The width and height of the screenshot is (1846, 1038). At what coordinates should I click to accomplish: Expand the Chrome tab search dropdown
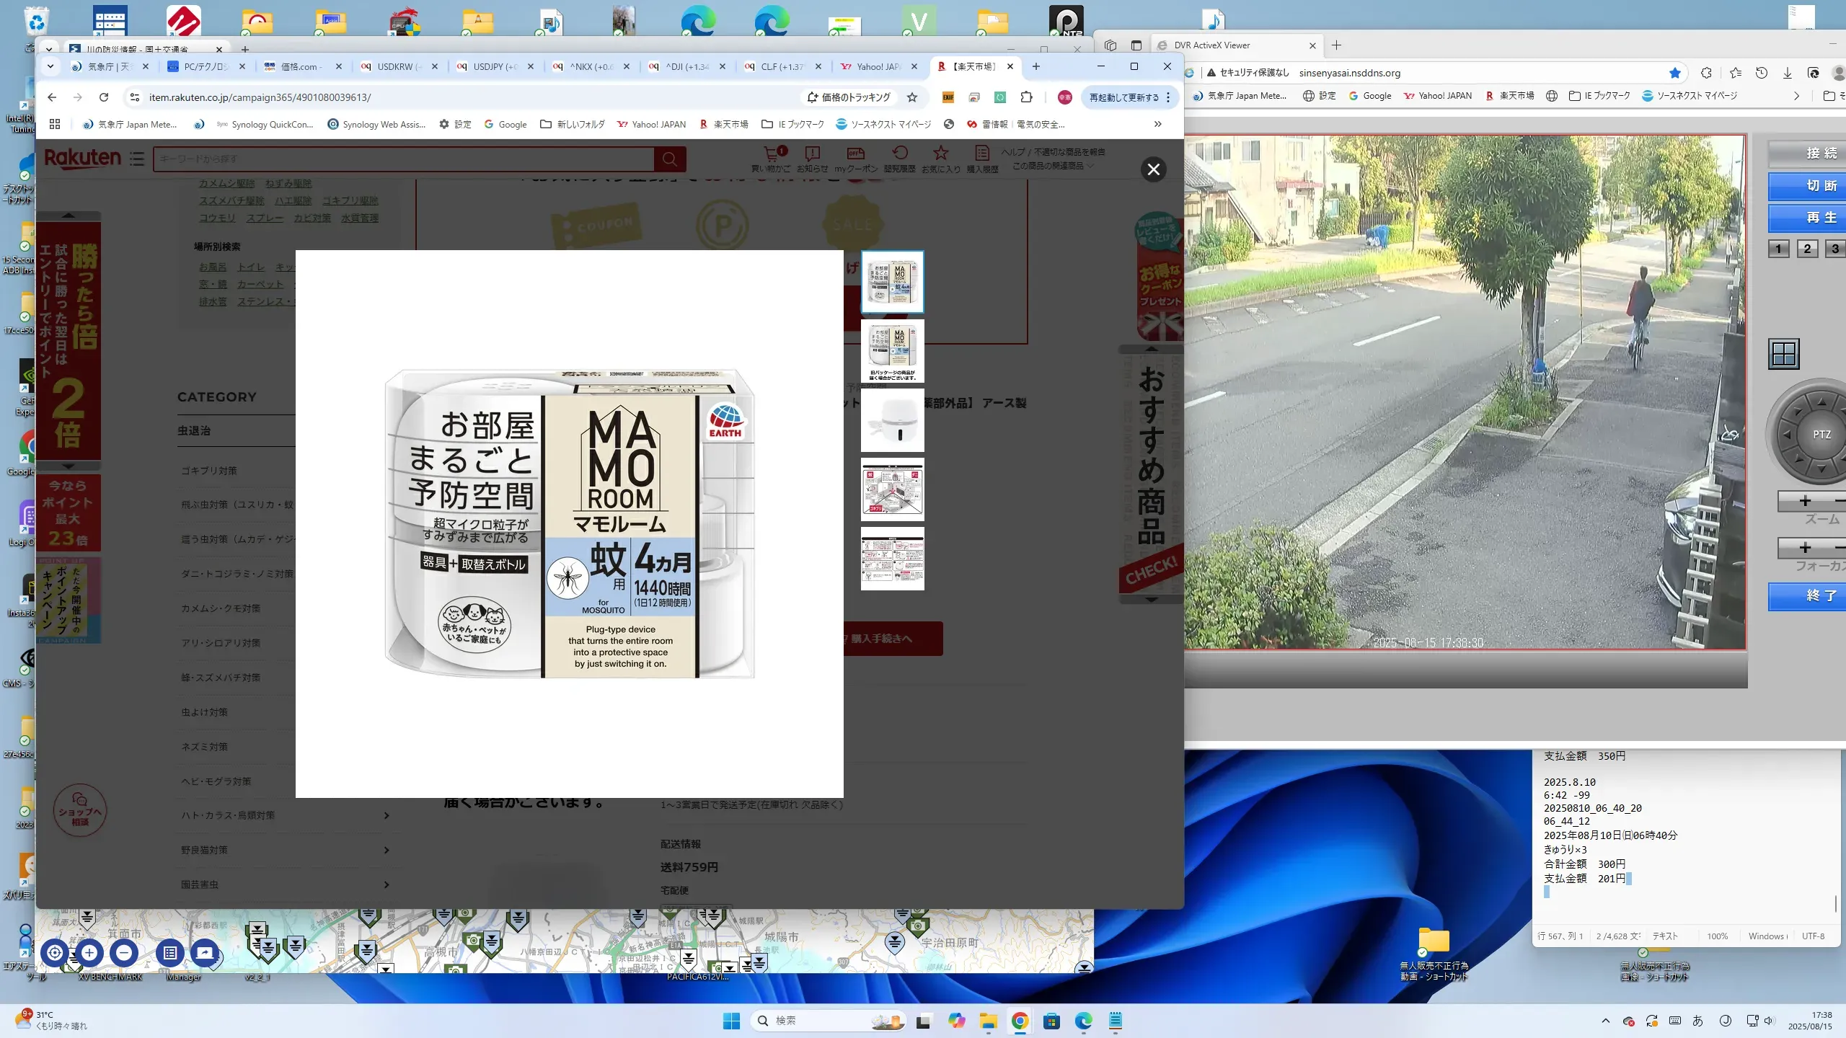coord(50,66)
